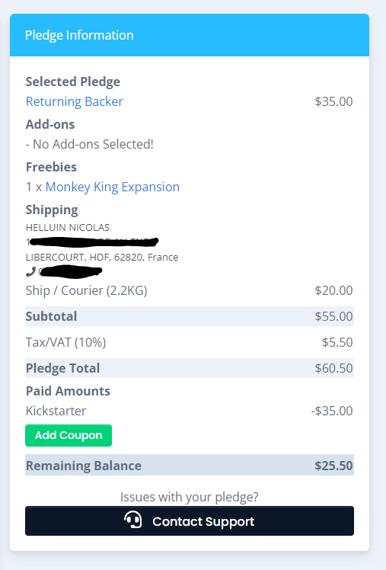Click the Ship / Courier (2.2KG) label
Screen dimensions: 386x570
coord(87,291)
